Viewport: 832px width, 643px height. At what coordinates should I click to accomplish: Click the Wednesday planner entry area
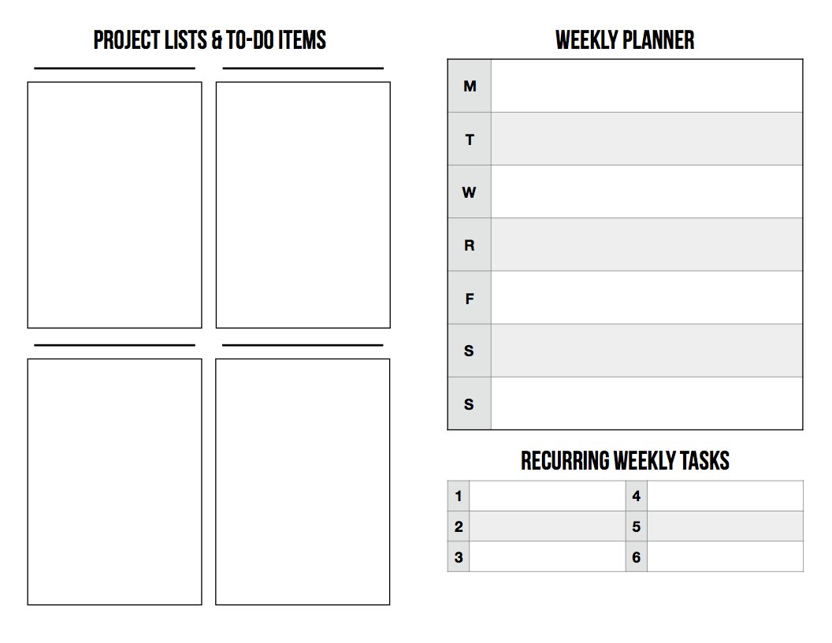pyautogui.click(x=646, y=191)
